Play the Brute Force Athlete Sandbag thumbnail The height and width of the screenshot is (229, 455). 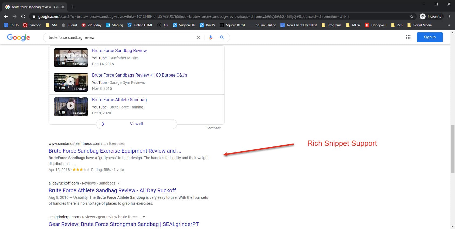pyautogui.click(x=71, y=107)
